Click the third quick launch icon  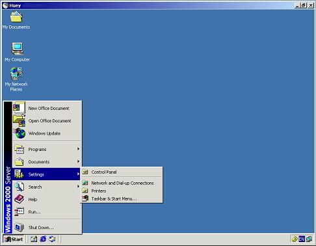(x=52, y=239)
